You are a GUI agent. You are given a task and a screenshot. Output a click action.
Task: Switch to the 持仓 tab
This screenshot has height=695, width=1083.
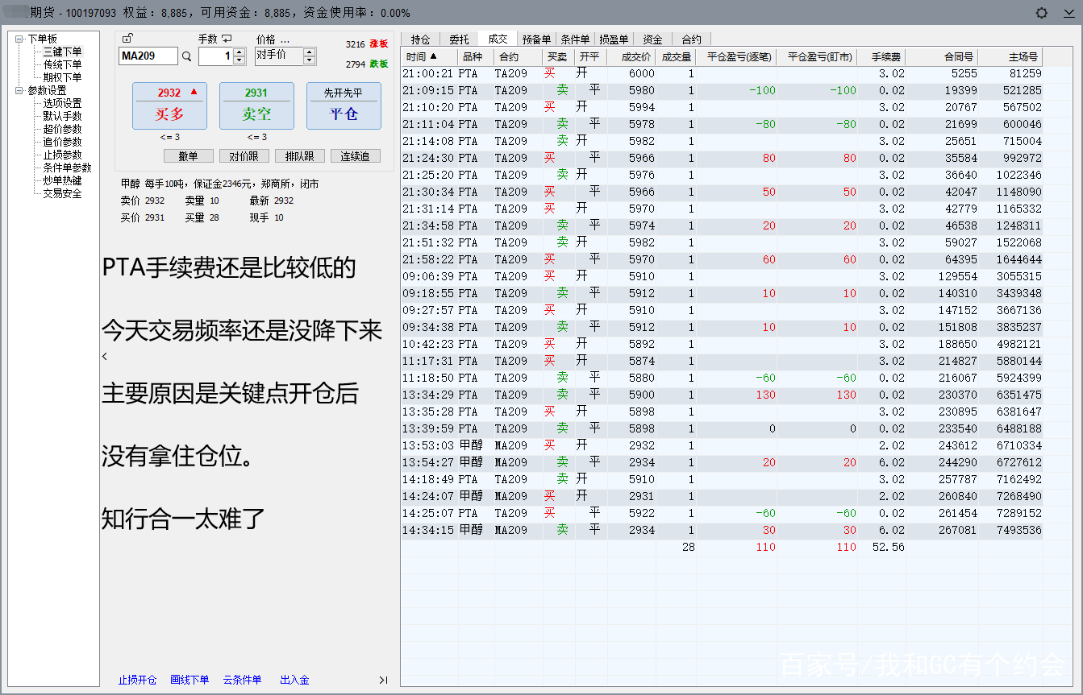pyautogui.click(x=420, y=39)
